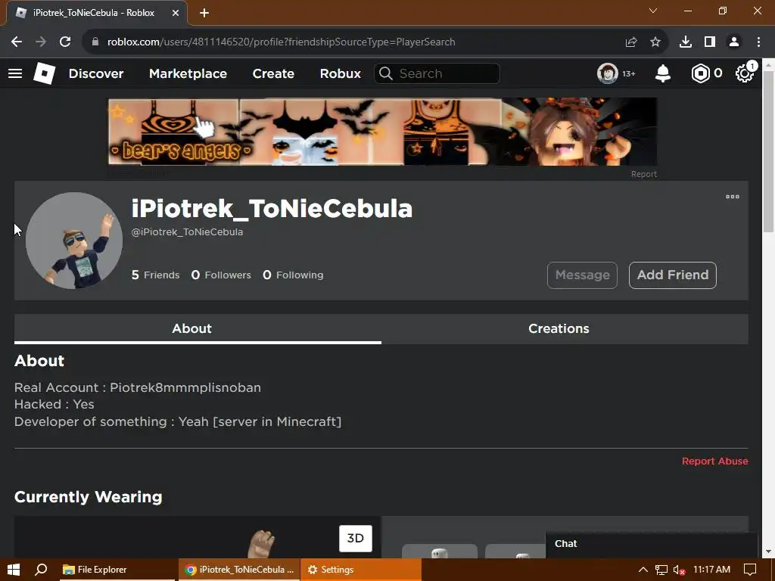Switch avatar view with the 3D button
Image resolution: width=775 pixels, height=581 pixels.
click(356, 539)
